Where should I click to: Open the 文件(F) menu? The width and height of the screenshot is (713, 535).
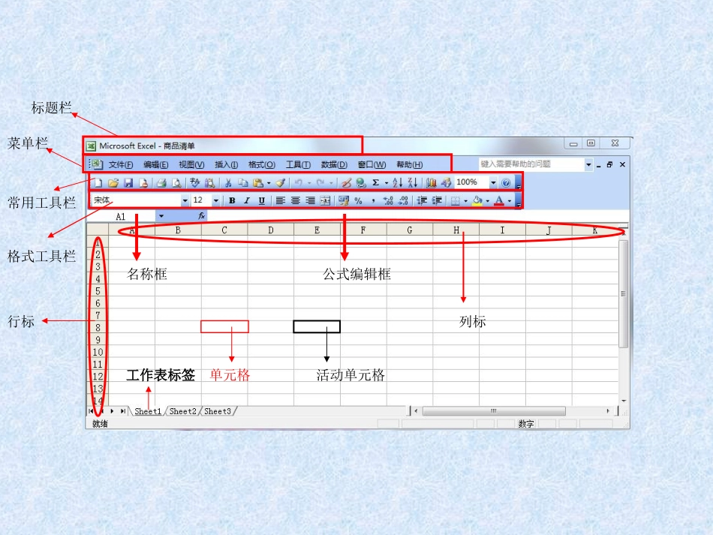[121, 164]
